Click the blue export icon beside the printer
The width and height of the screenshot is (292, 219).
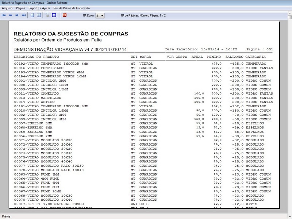tap(54, 15)
